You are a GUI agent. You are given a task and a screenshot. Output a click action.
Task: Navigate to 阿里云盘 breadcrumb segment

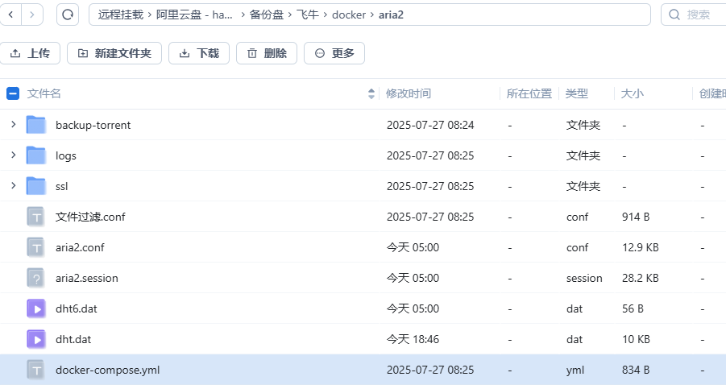194,14
